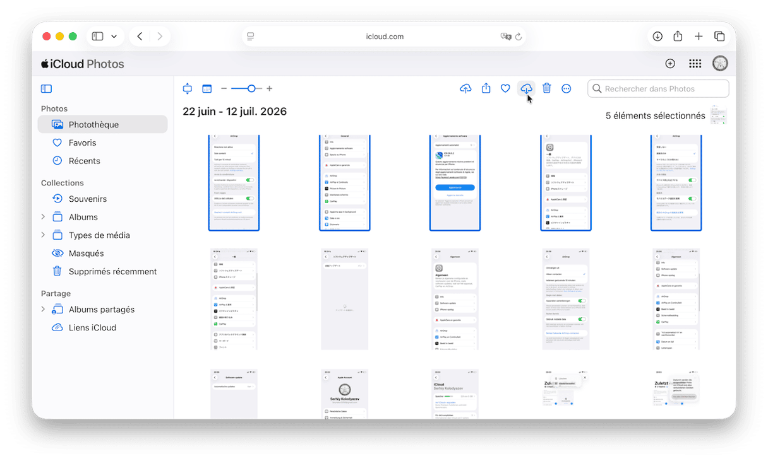
Task: Open the Safari share button
Action: tap(678, 37)
